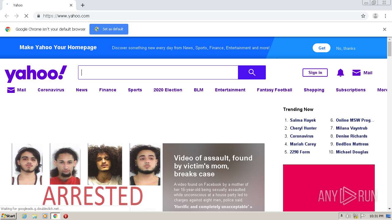The image size is (392, 220).
Task: Open a new tab with plus icon
Action: [x=83, y=5]
